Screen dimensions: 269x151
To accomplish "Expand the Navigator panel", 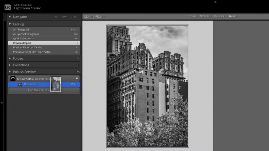I will pos(10,17).
